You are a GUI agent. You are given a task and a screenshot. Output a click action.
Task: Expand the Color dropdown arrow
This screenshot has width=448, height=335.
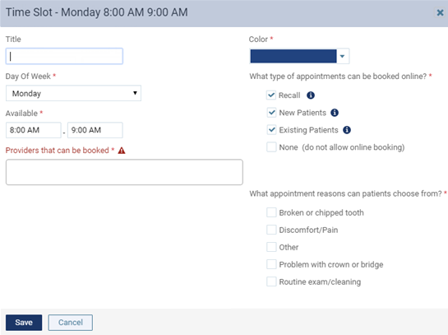click(343, 56)
